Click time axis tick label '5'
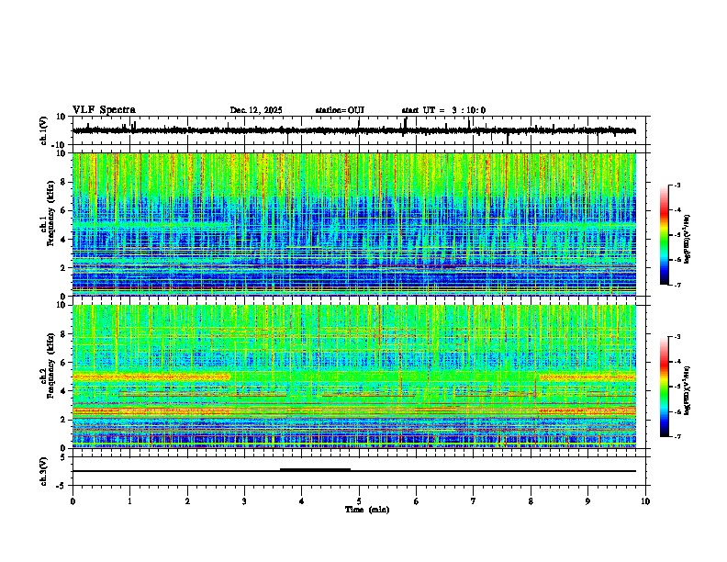727x562 pixels. (x=359, y=501)
